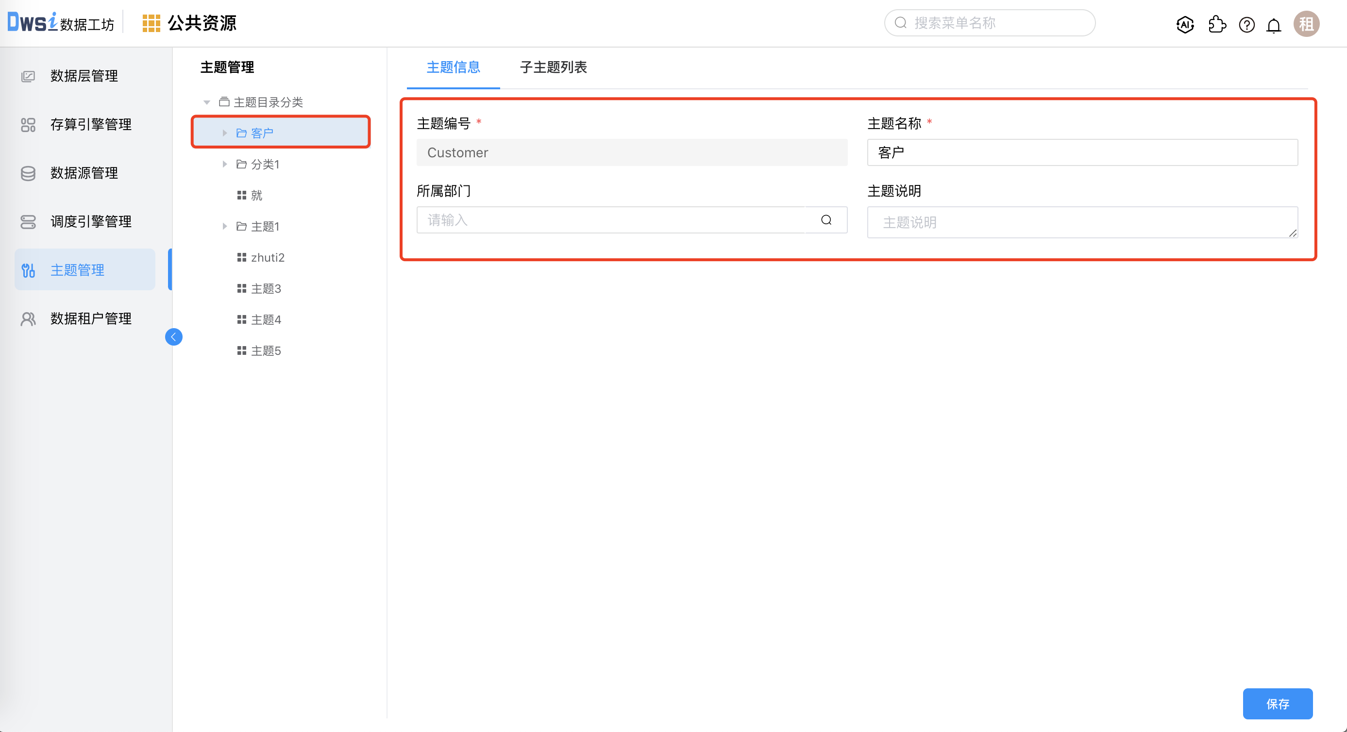Switch to the 子主题列表 tab
The image size is (1347, 732).
(553, 67)
